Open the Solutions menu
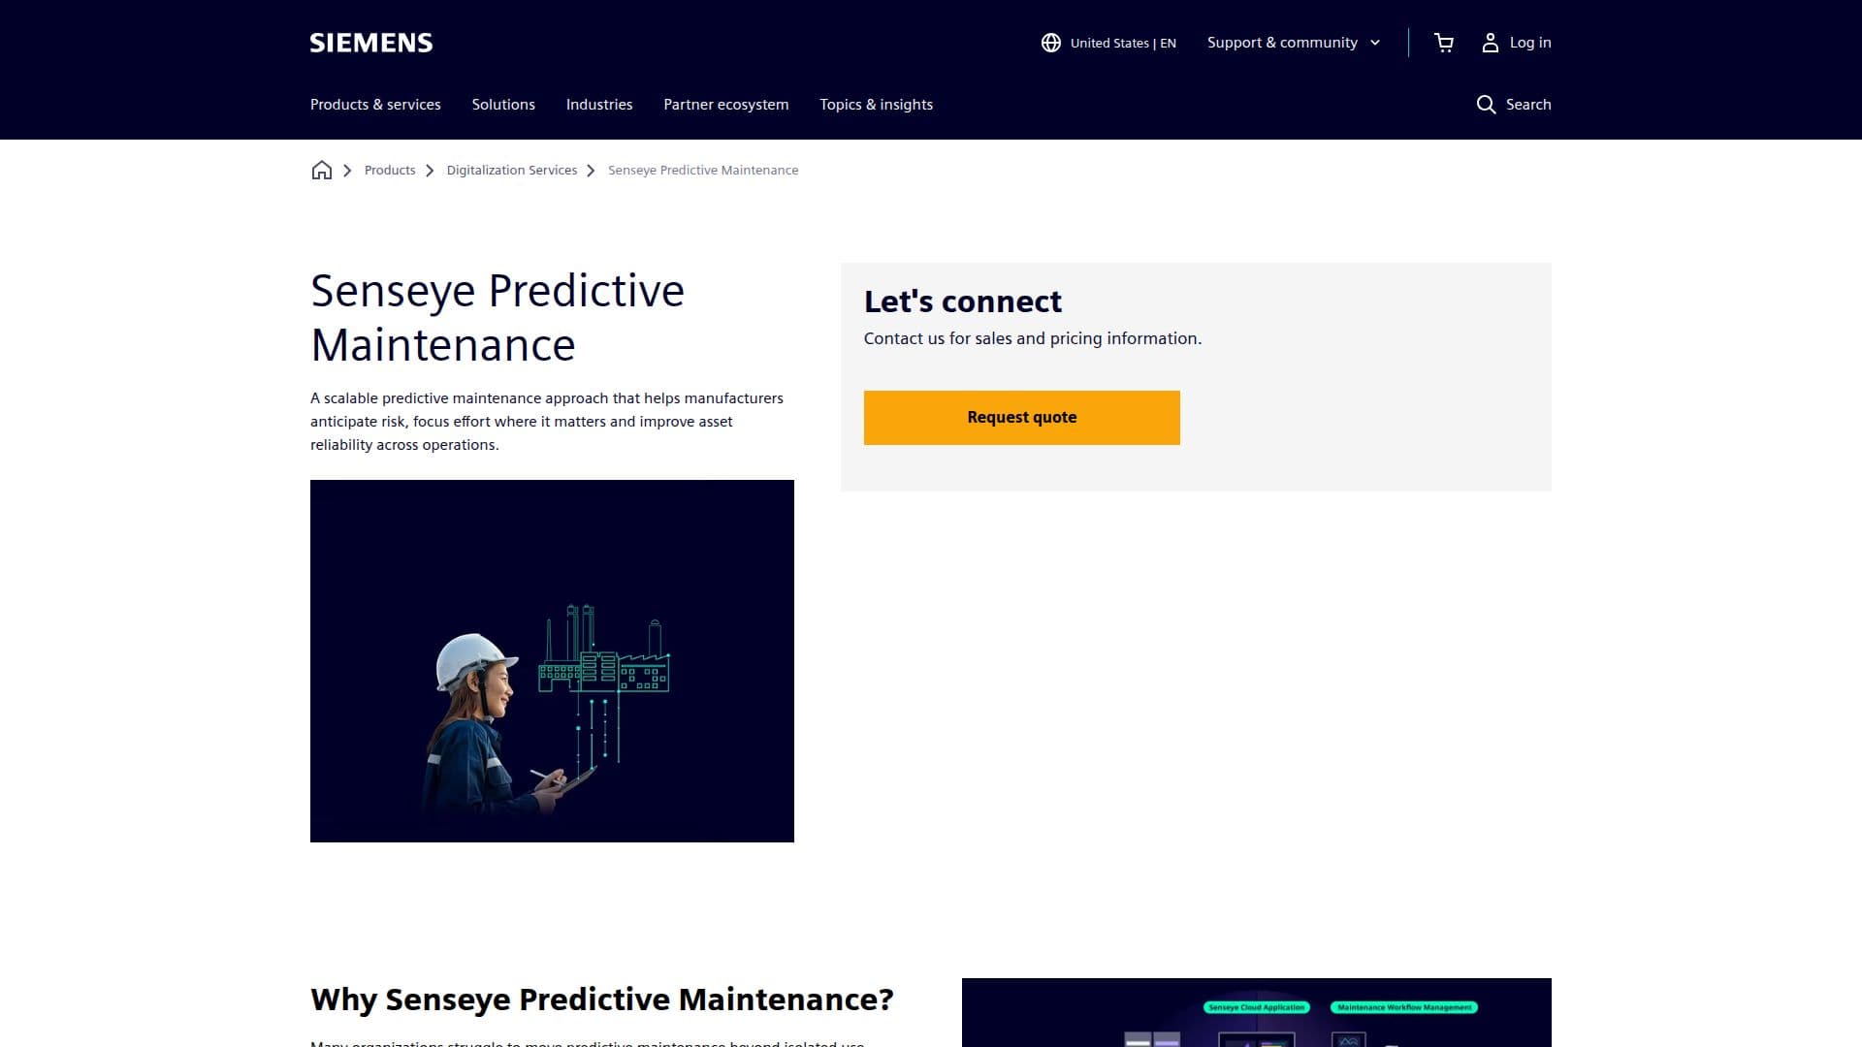This screenshot has height=1047, width=1862. [503, 105]
